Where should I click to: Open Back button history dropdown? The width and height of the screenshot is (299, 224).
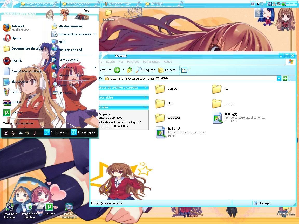(x=110, y=70)
